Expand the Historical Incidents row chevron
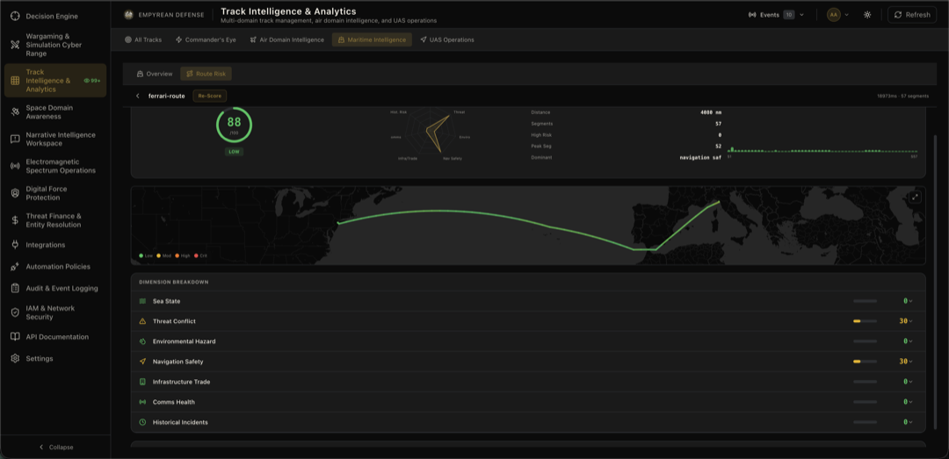Screen dimensions: 949x459 (x=910, y=422)
